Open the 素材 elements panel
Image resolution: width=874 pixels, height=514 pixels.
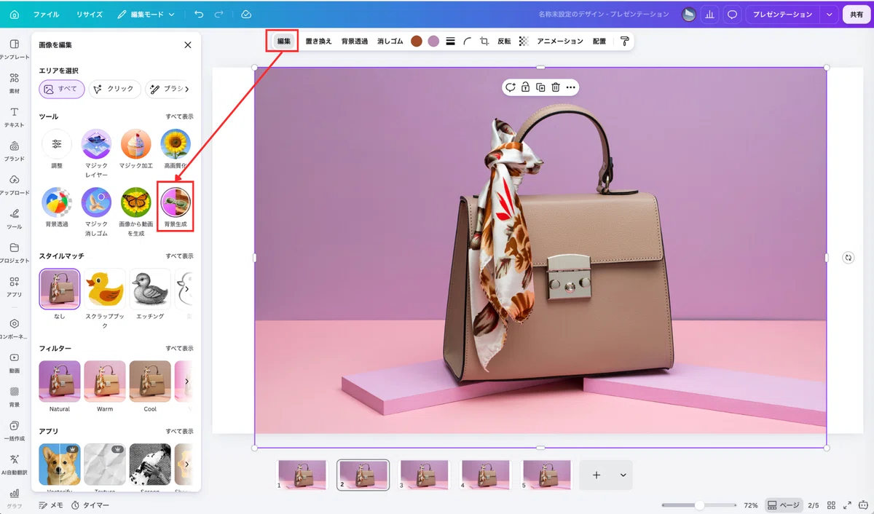pos(14,82)
